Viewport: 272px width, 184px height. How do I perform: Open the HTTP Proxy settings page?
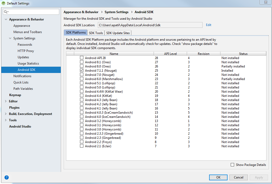pos(26,51)
